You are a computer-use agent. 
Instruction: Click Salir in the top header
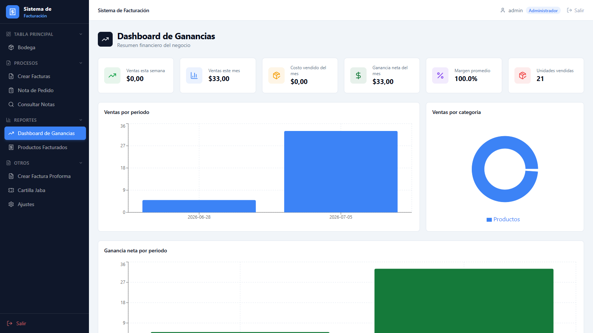coord(575,10)
